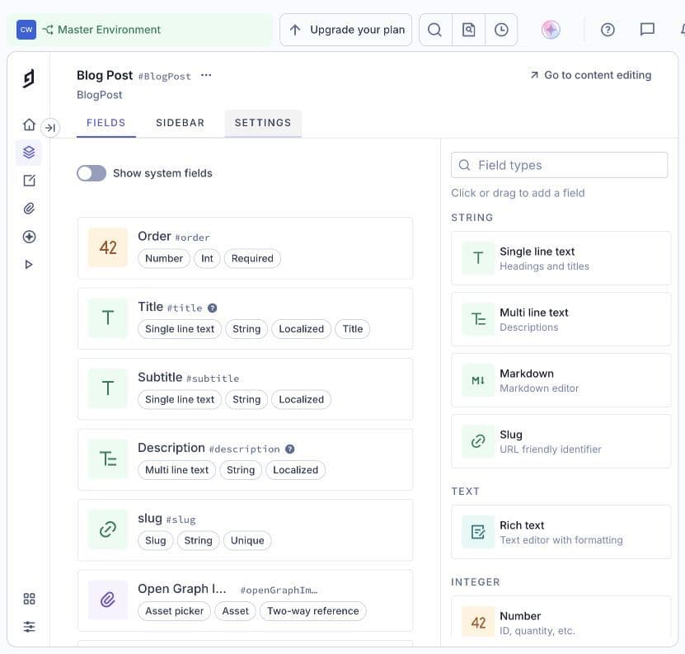Toggle Show system fields switch

tap(91, 173)
